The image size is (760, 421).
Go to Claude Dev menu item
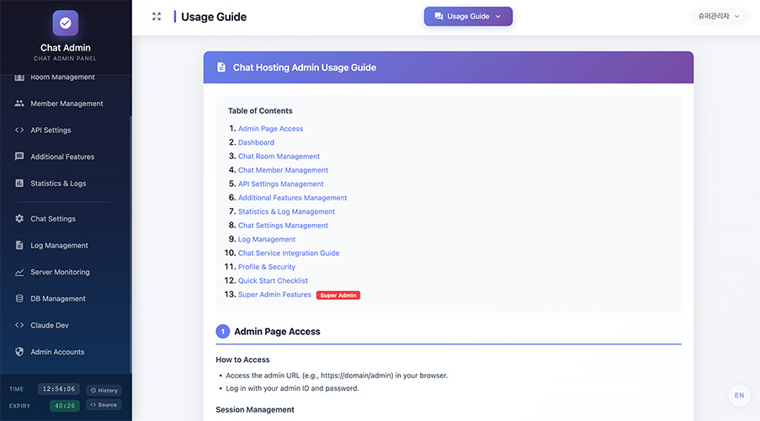(x=66, y=326)
